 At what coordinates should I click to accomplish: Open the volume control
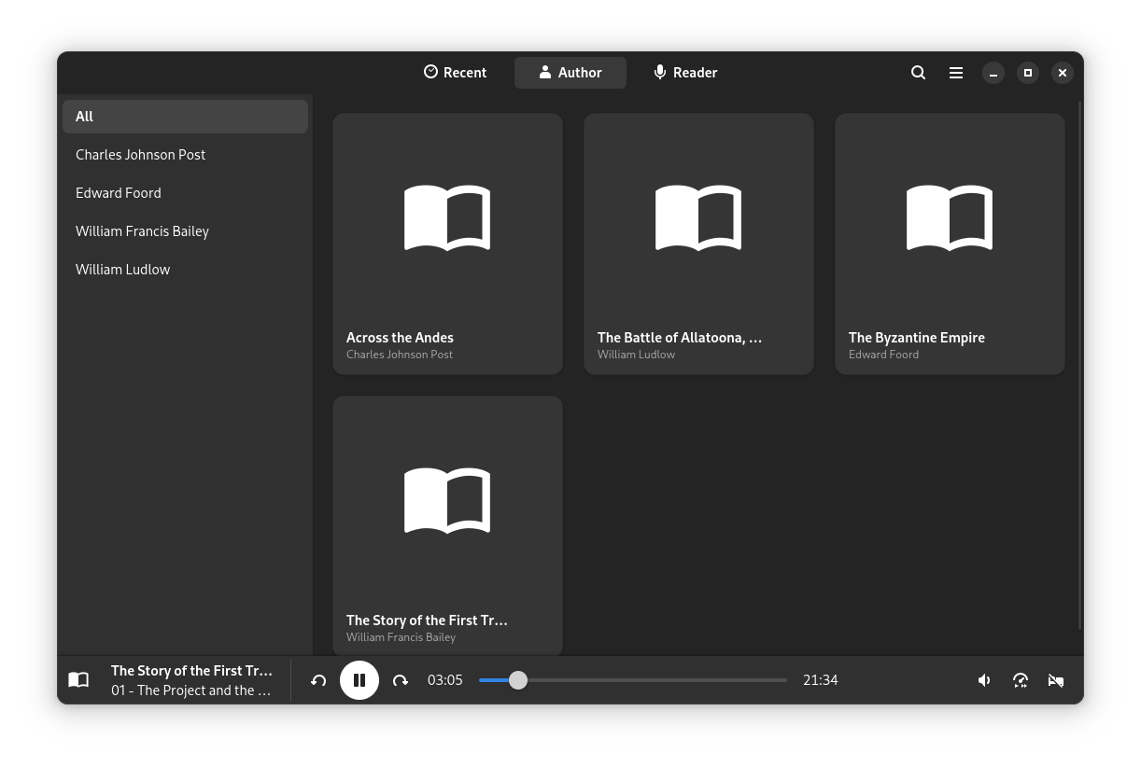[984, 680]
